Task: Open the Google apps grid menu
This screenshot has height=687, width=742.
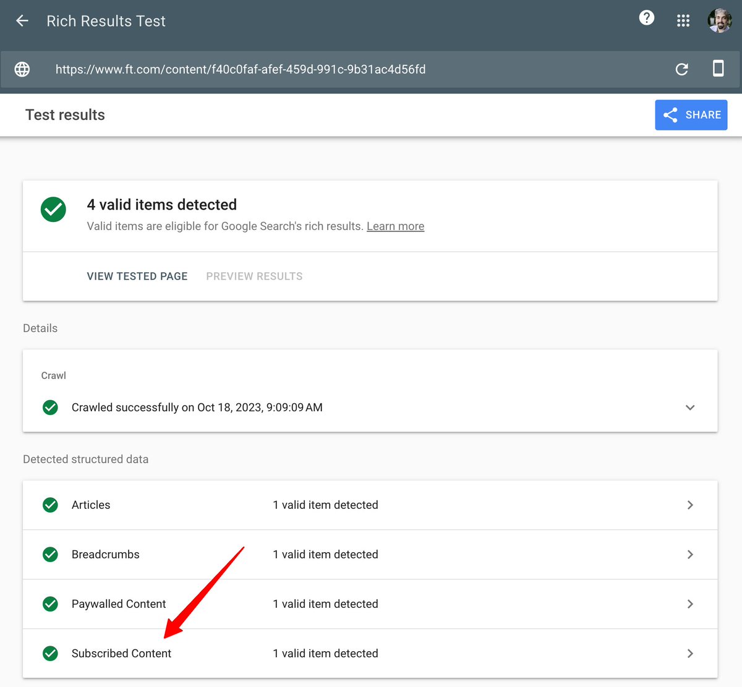Action: (x=683, y=20)
